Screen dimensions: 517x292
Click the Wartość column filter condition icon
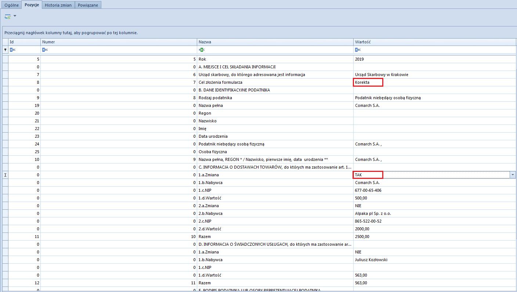click(358, 50)
